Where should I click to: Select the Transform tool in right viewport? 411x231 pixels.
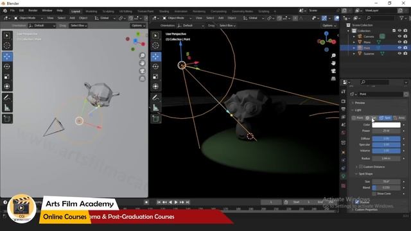click(x=155, y=87)
